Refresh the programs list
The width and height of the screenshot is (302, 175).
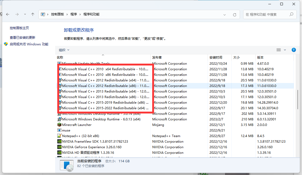click(234, 15)
